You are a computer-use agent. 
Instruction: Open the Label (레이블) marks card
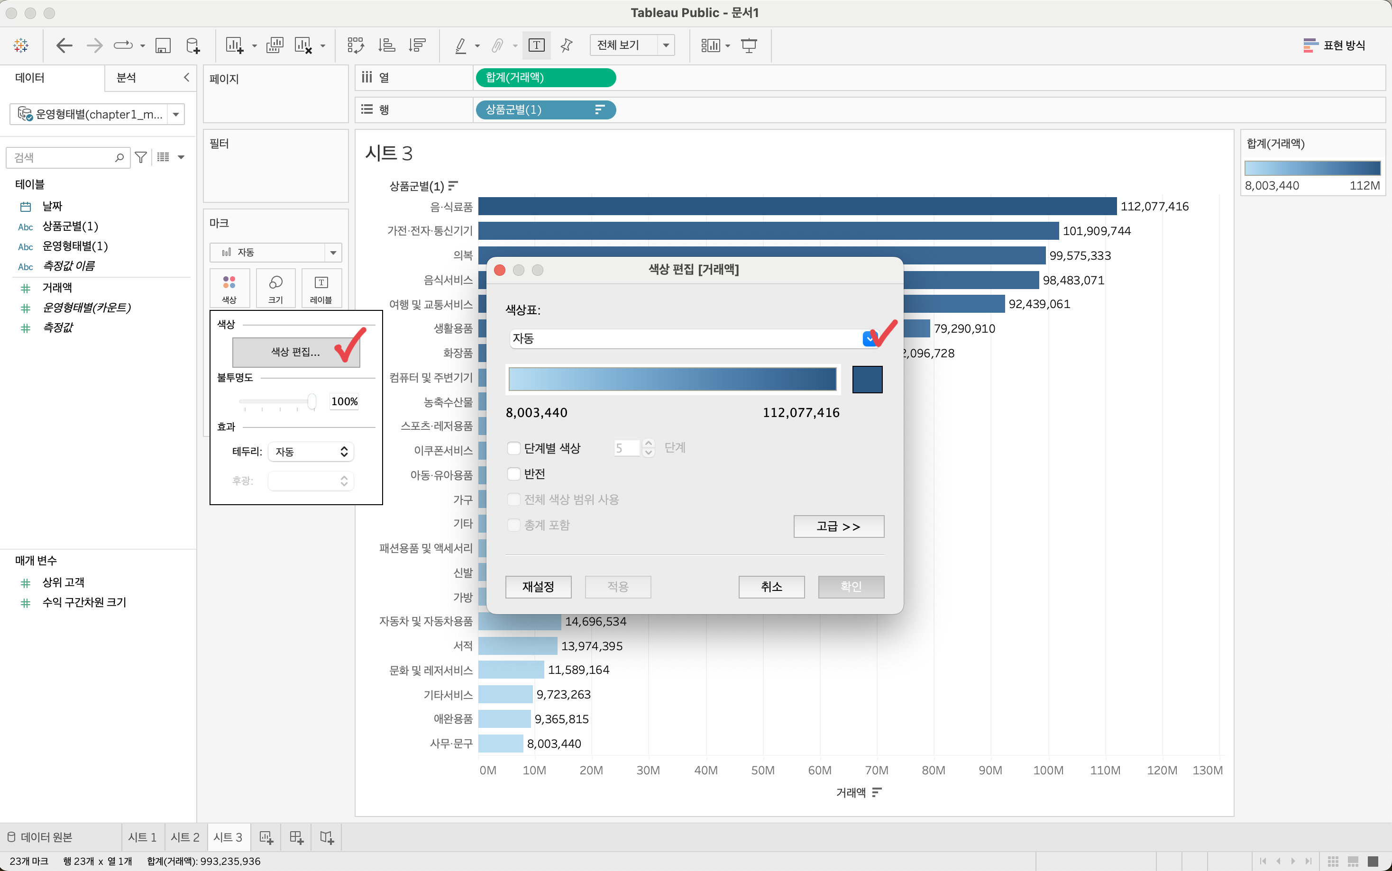click(321, 288)
